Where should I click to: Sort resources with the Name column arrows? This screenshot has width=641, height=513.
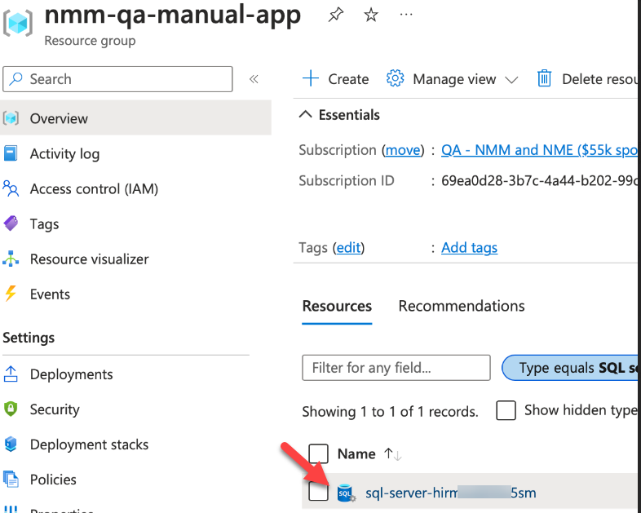pos(392,454)
